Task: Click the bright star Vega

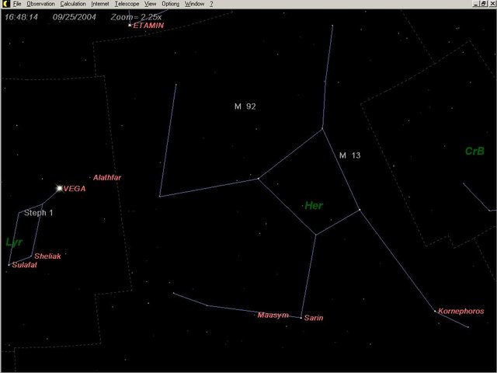Action: coord(59,188)
